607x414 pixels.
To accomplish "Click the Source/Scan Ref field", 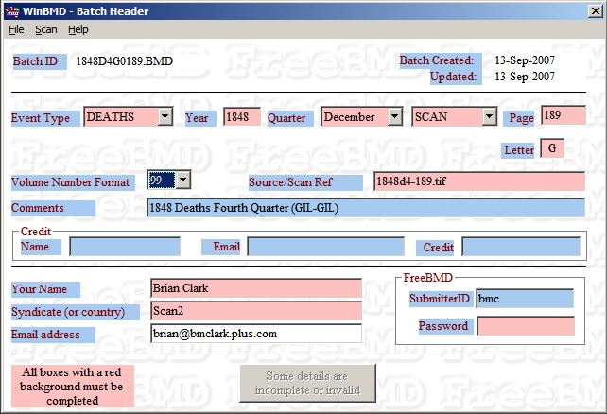I will pyautogui.click(x=479, y=181).
